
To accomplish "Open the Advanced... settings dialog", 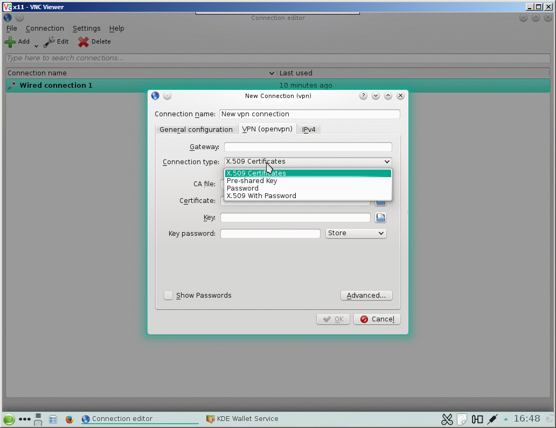I will pos(366,296).
